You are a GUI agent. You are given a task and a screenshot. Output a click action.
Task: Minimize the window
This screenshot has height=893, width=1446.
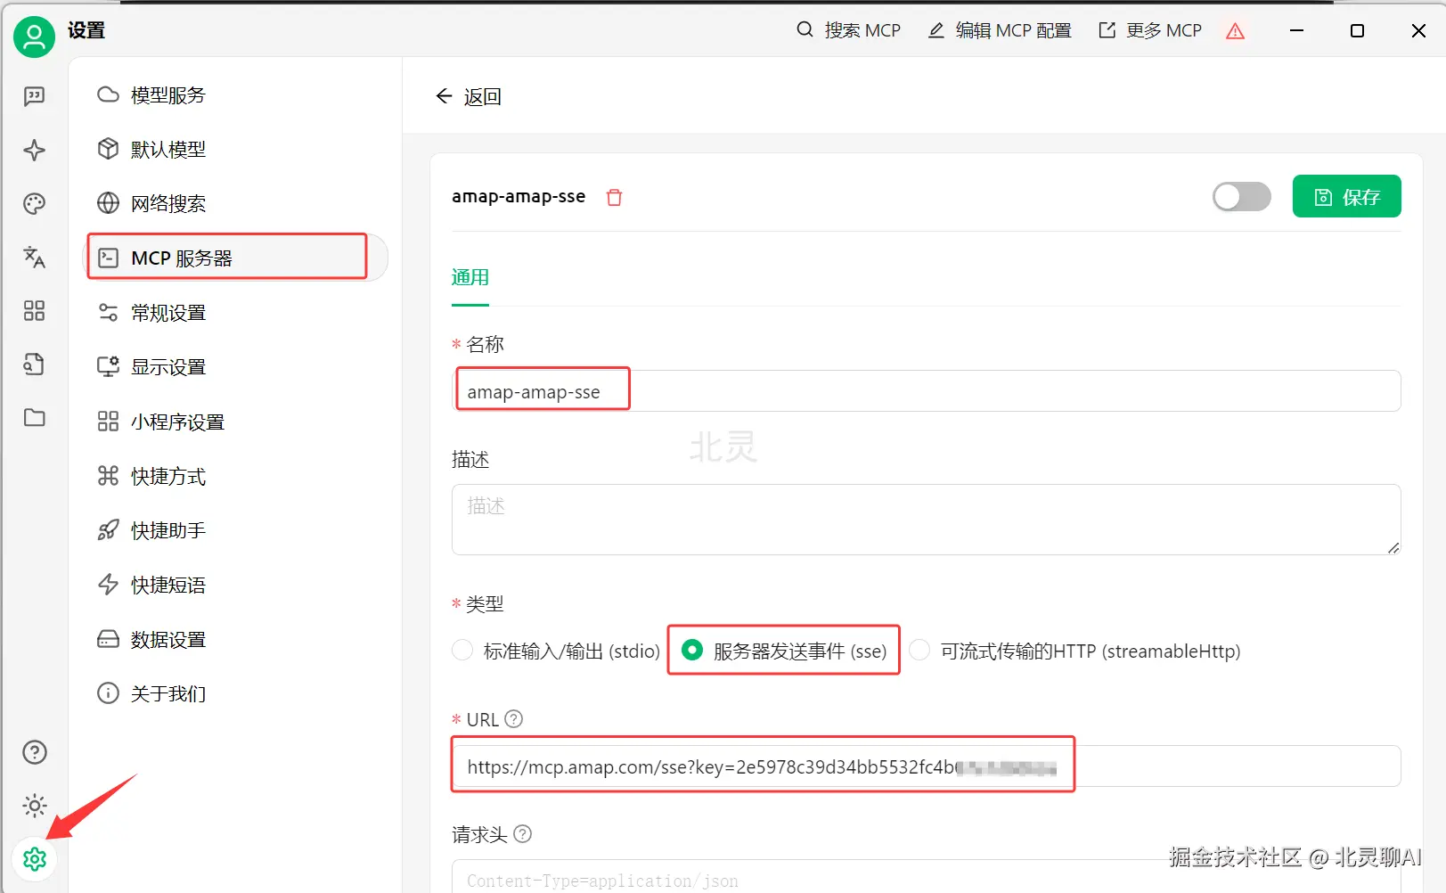(1296, 30)
